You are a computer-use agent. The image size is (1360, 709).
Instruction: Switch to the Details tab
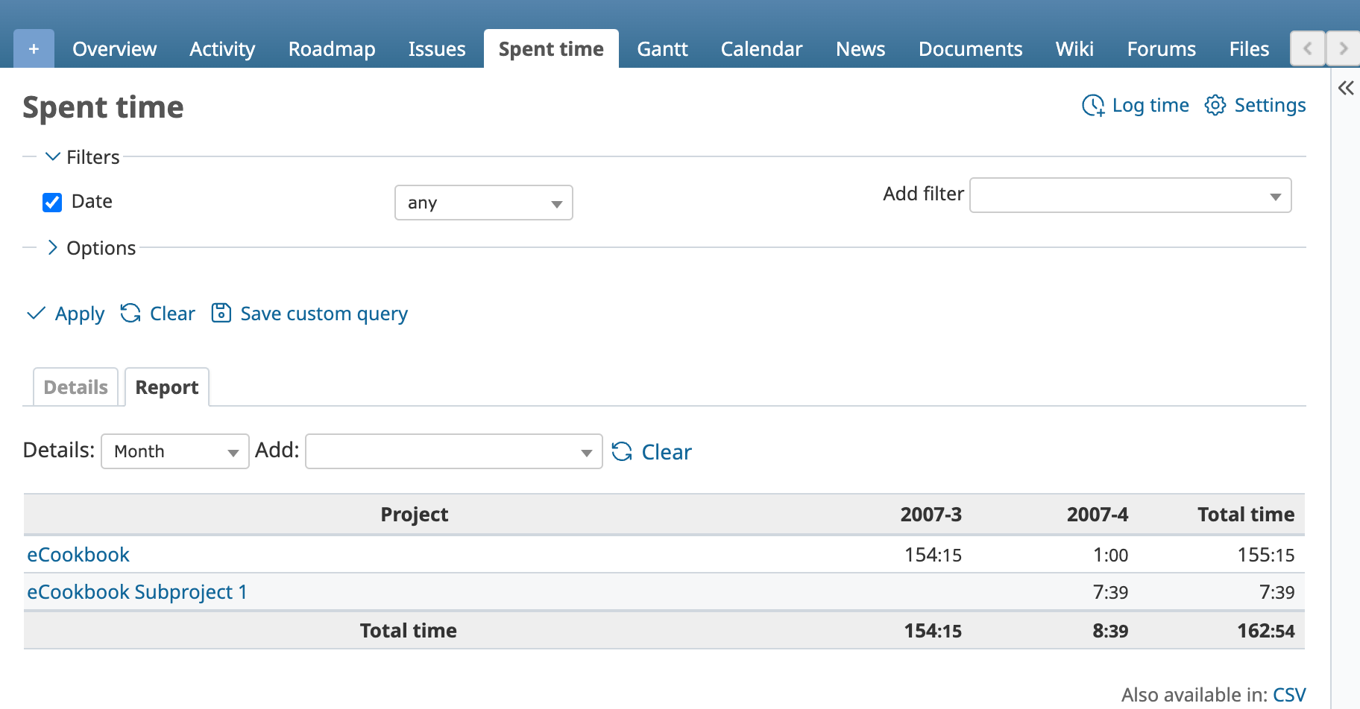[76, 387]
